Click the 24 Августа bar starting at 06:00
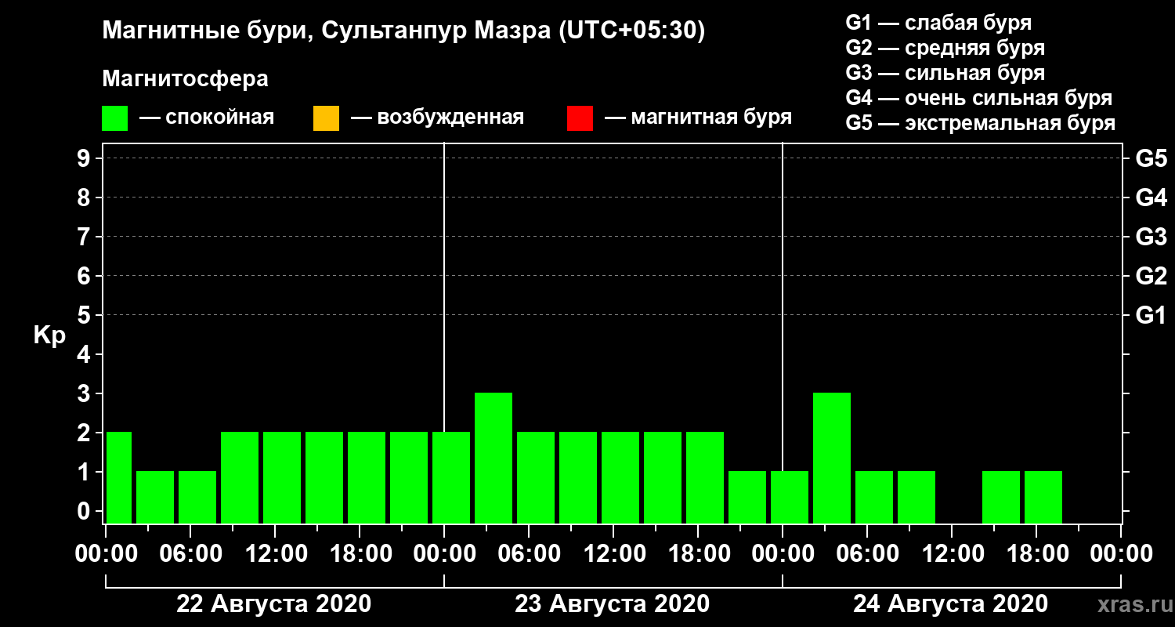 [x=874, y=497]
